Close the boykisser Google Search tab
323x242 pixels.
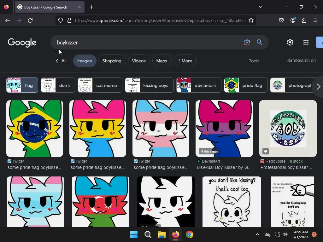[x=79, y=7]
